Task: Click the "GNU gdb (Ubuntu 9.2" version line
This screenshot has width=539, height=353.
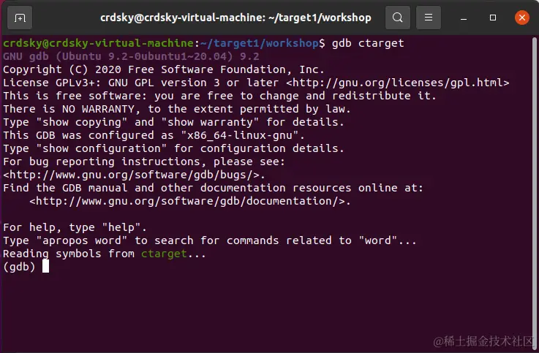Action: click(x=131, y=56)
